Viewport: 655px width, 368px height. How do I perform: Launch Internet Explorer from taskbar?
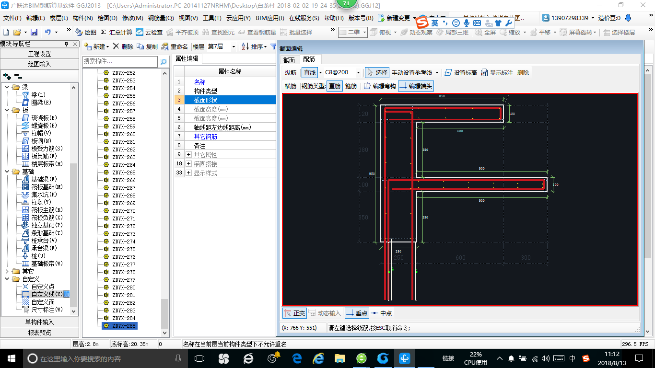pos(318,358)
